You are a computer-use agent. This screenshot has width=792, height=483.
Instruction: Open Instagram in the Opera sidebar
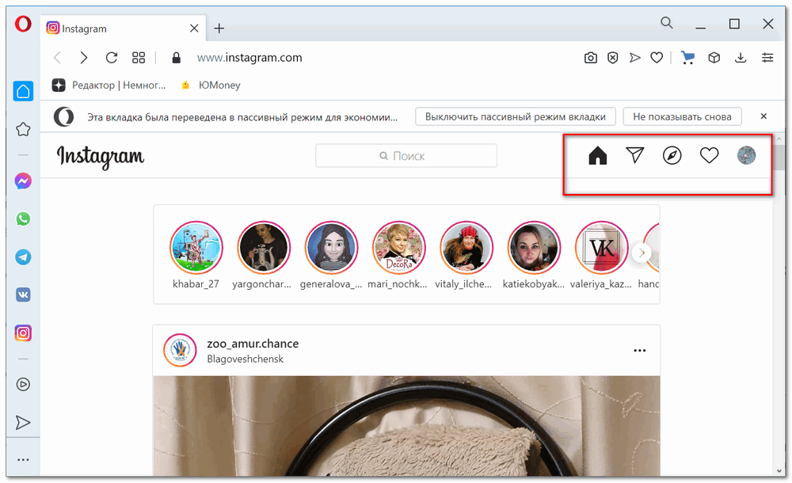tap(23, 333)
